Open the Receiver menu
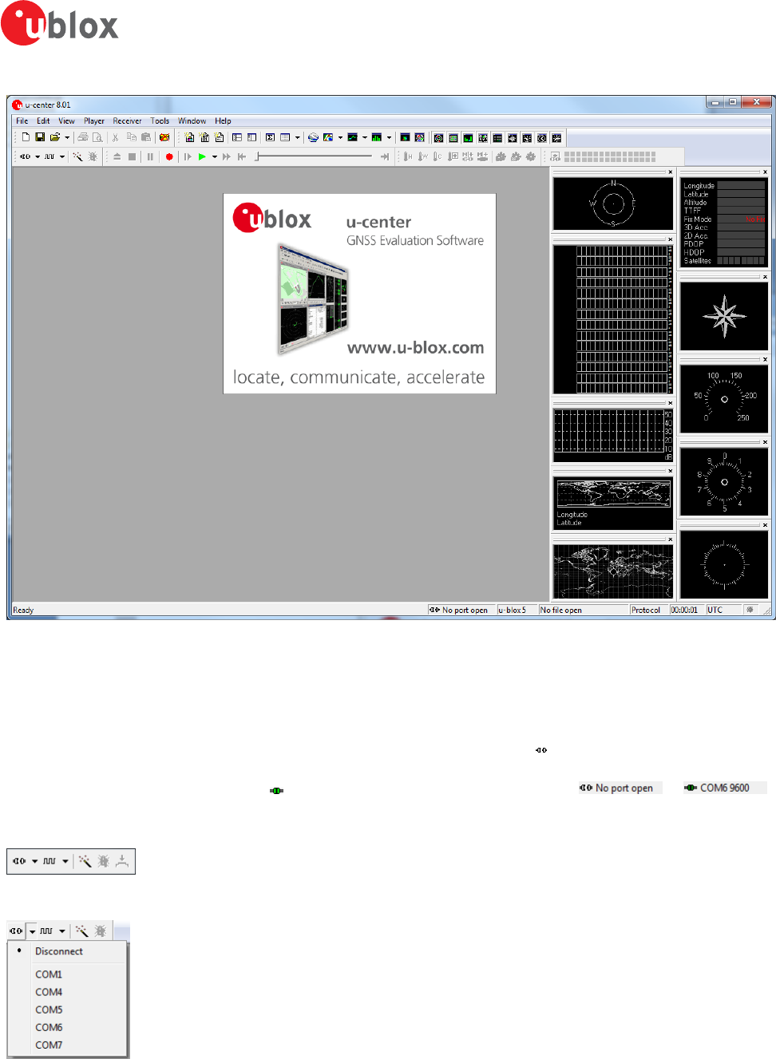The width and height of the screenshot is (776, 1059). click(127, 121)
